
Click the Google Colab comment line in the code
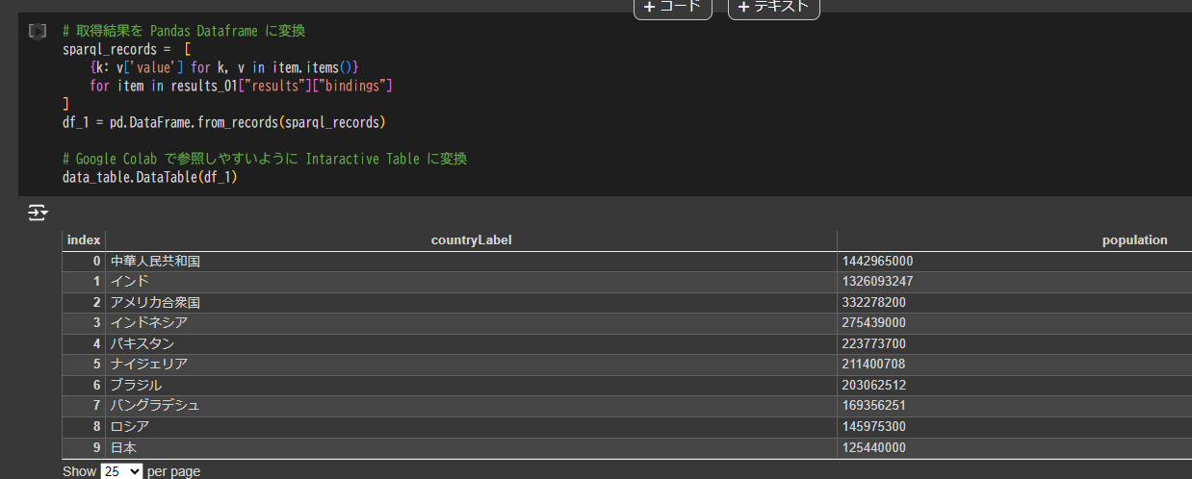(265, 159)
